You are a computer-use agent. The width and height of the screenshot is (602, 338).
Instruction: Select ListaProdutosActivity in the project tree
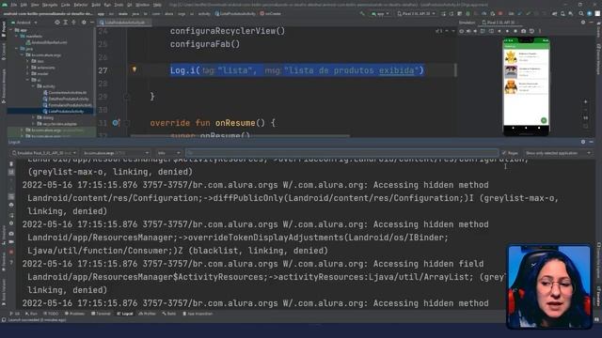66,111
